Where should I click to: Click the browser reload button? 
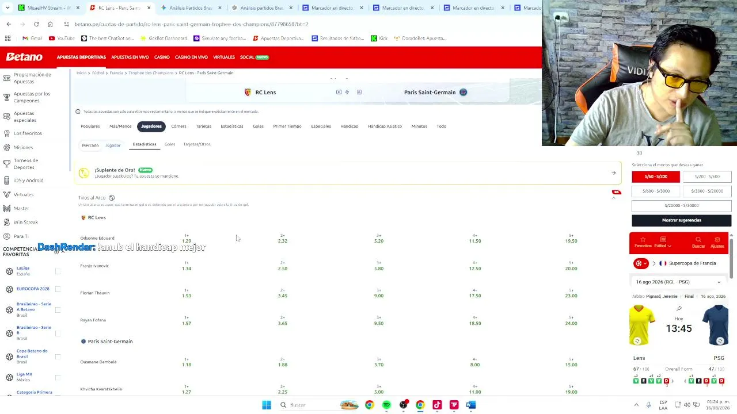coord(36,24)
